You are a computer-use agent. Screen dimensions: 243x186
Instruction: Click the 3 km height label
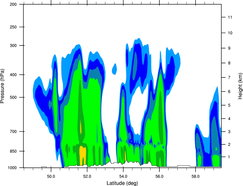[229, 132]
